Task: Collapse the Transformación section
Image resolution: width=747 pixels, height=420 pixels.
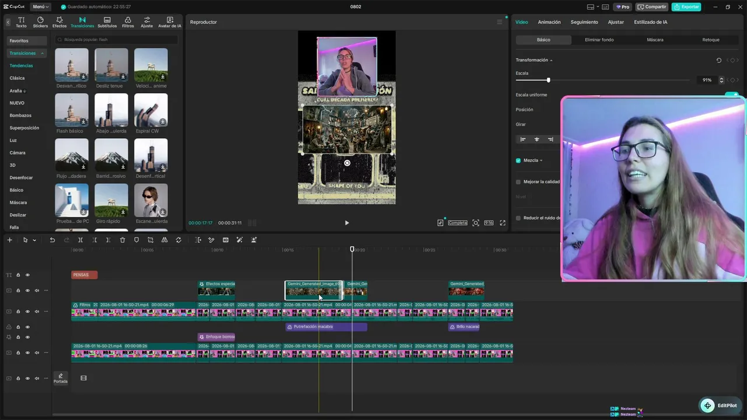Action: pos(551,60)
